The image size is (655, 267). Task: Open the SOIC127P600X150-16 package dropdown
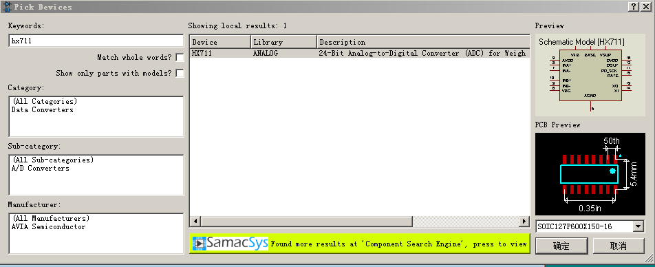[x=638, y=226]
